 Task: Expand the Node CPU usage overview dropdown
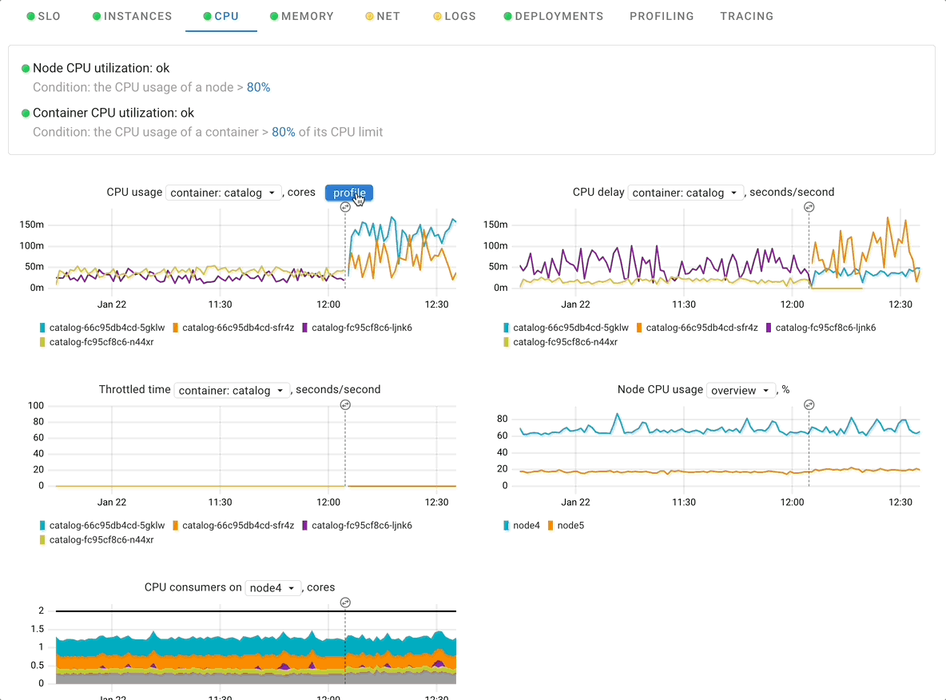[x=741, y=390]
